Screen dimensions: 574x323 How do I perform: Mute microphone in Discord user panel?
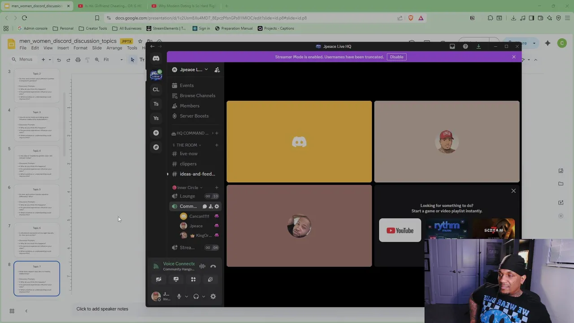pyautogui.click(x=179, y=297)
